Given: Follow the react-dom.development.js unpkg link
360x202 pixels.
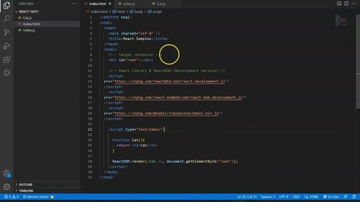Looking at the screenshot, I should [178, 97].
